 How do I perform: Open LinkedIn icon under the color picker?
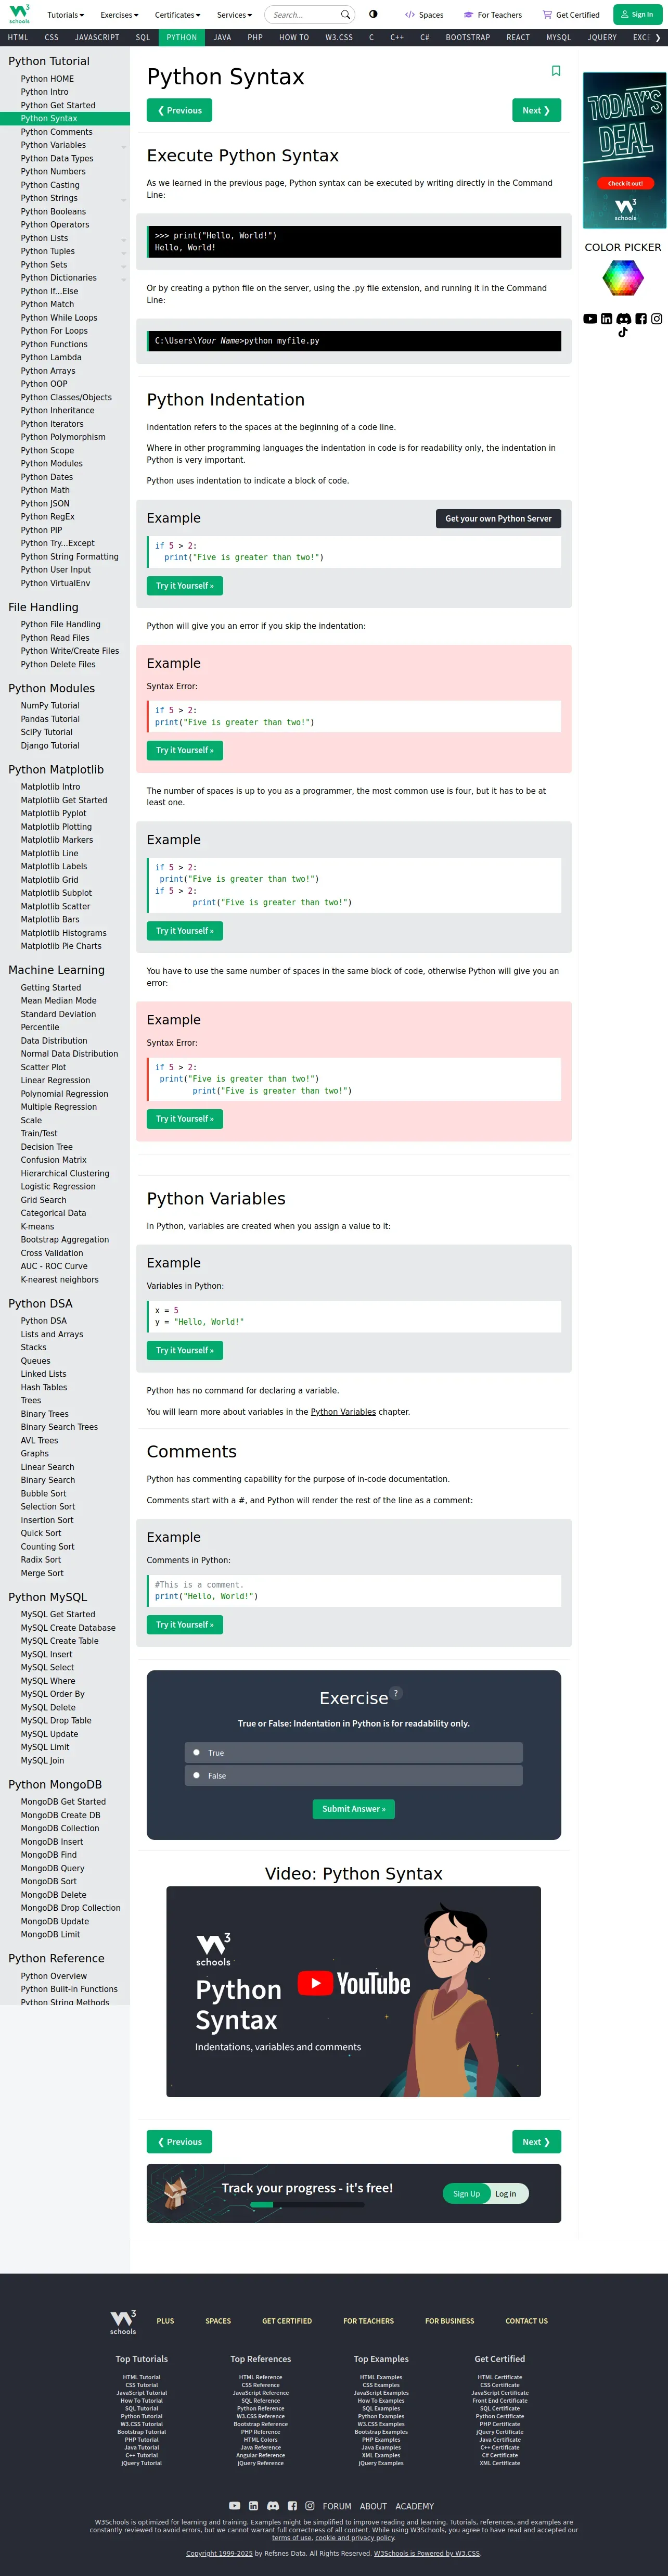tap(606, 319)
